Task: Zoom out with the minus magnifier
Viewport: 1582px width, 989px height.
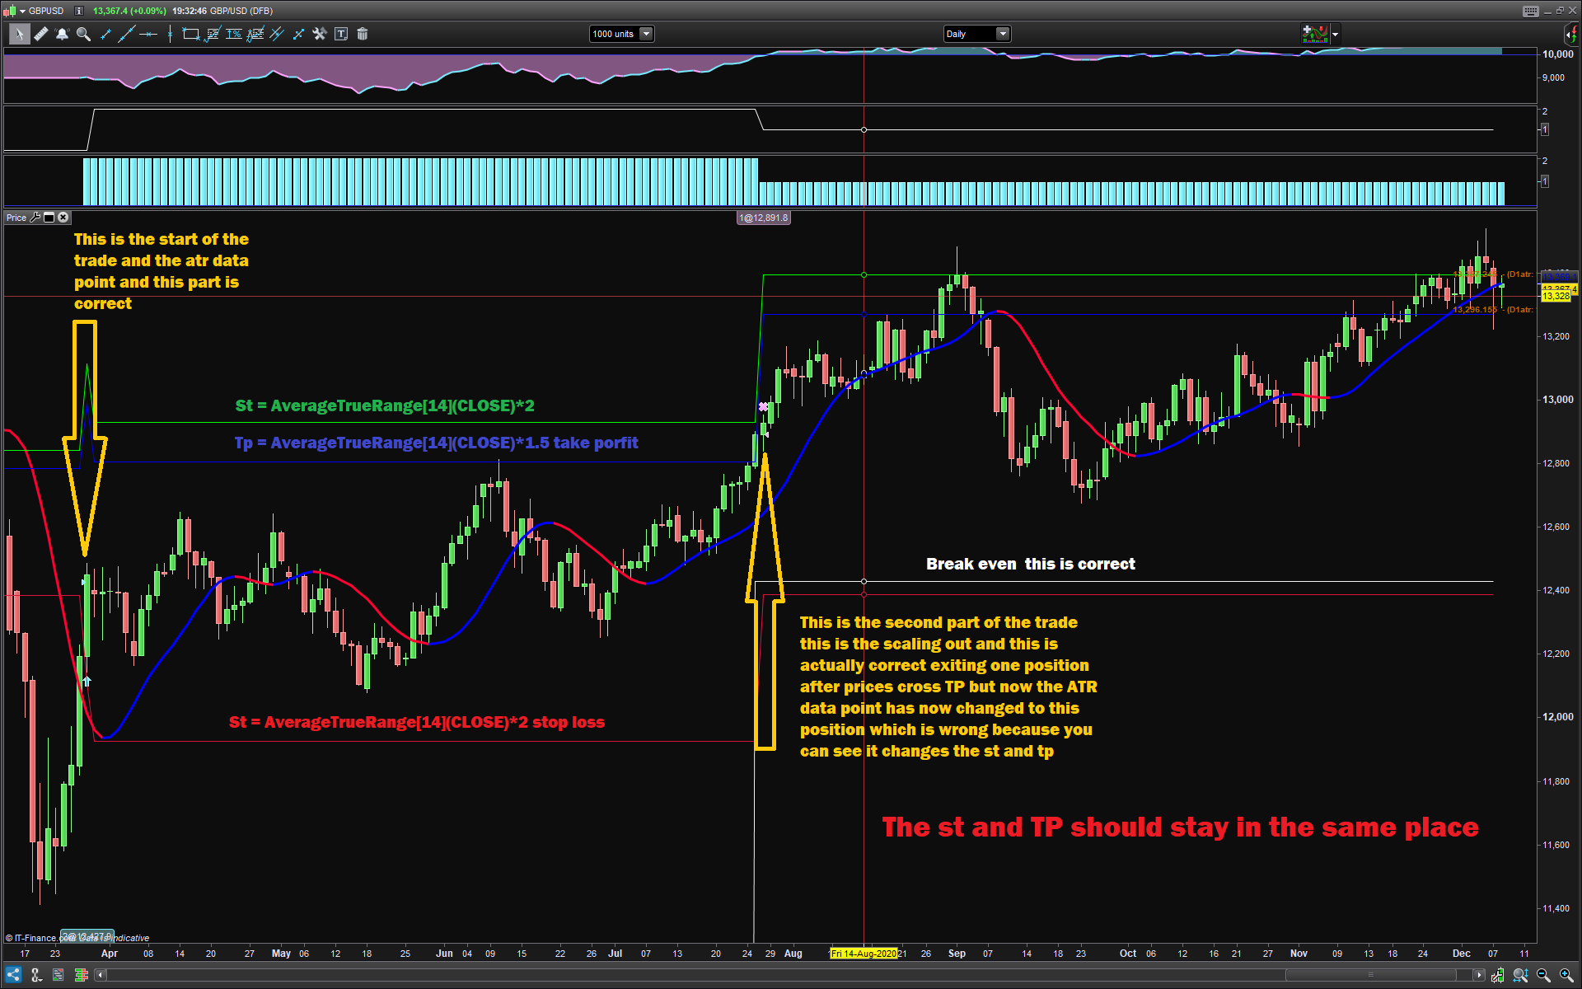Action: [1543, 975]
